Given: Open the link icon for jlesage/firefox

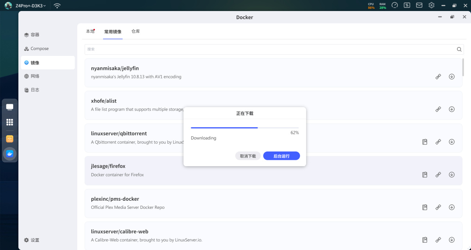Looking at the screenshot, I should 438,175.
